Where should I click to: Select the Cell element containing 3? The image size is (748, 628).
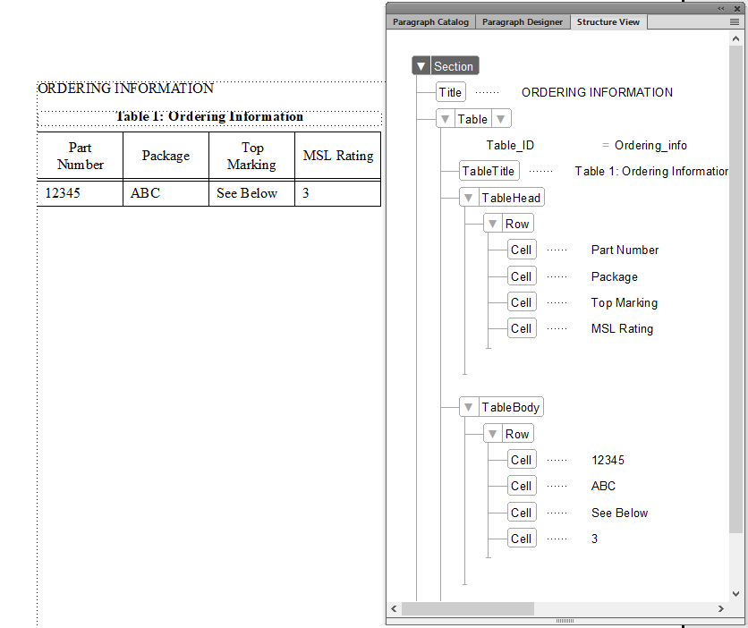pyautogui.click(x=522, y=539)
